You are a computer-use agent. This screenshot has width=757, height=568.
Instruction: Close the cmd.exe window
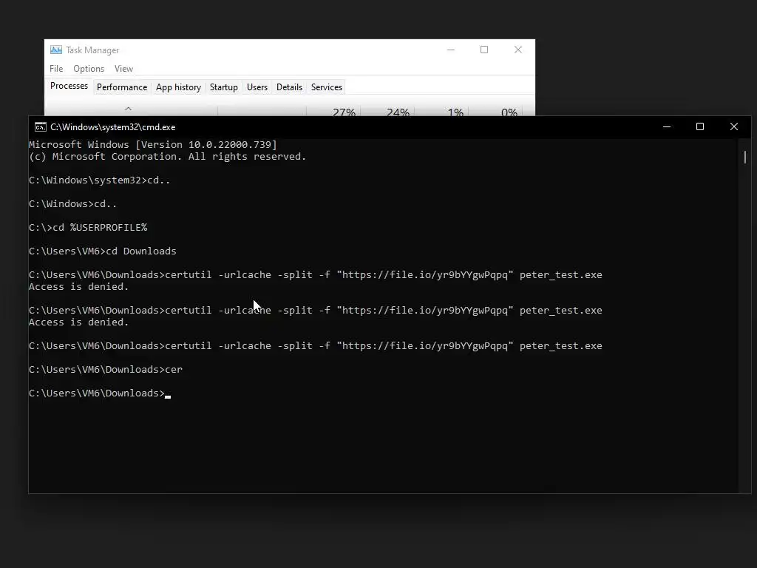734,126
